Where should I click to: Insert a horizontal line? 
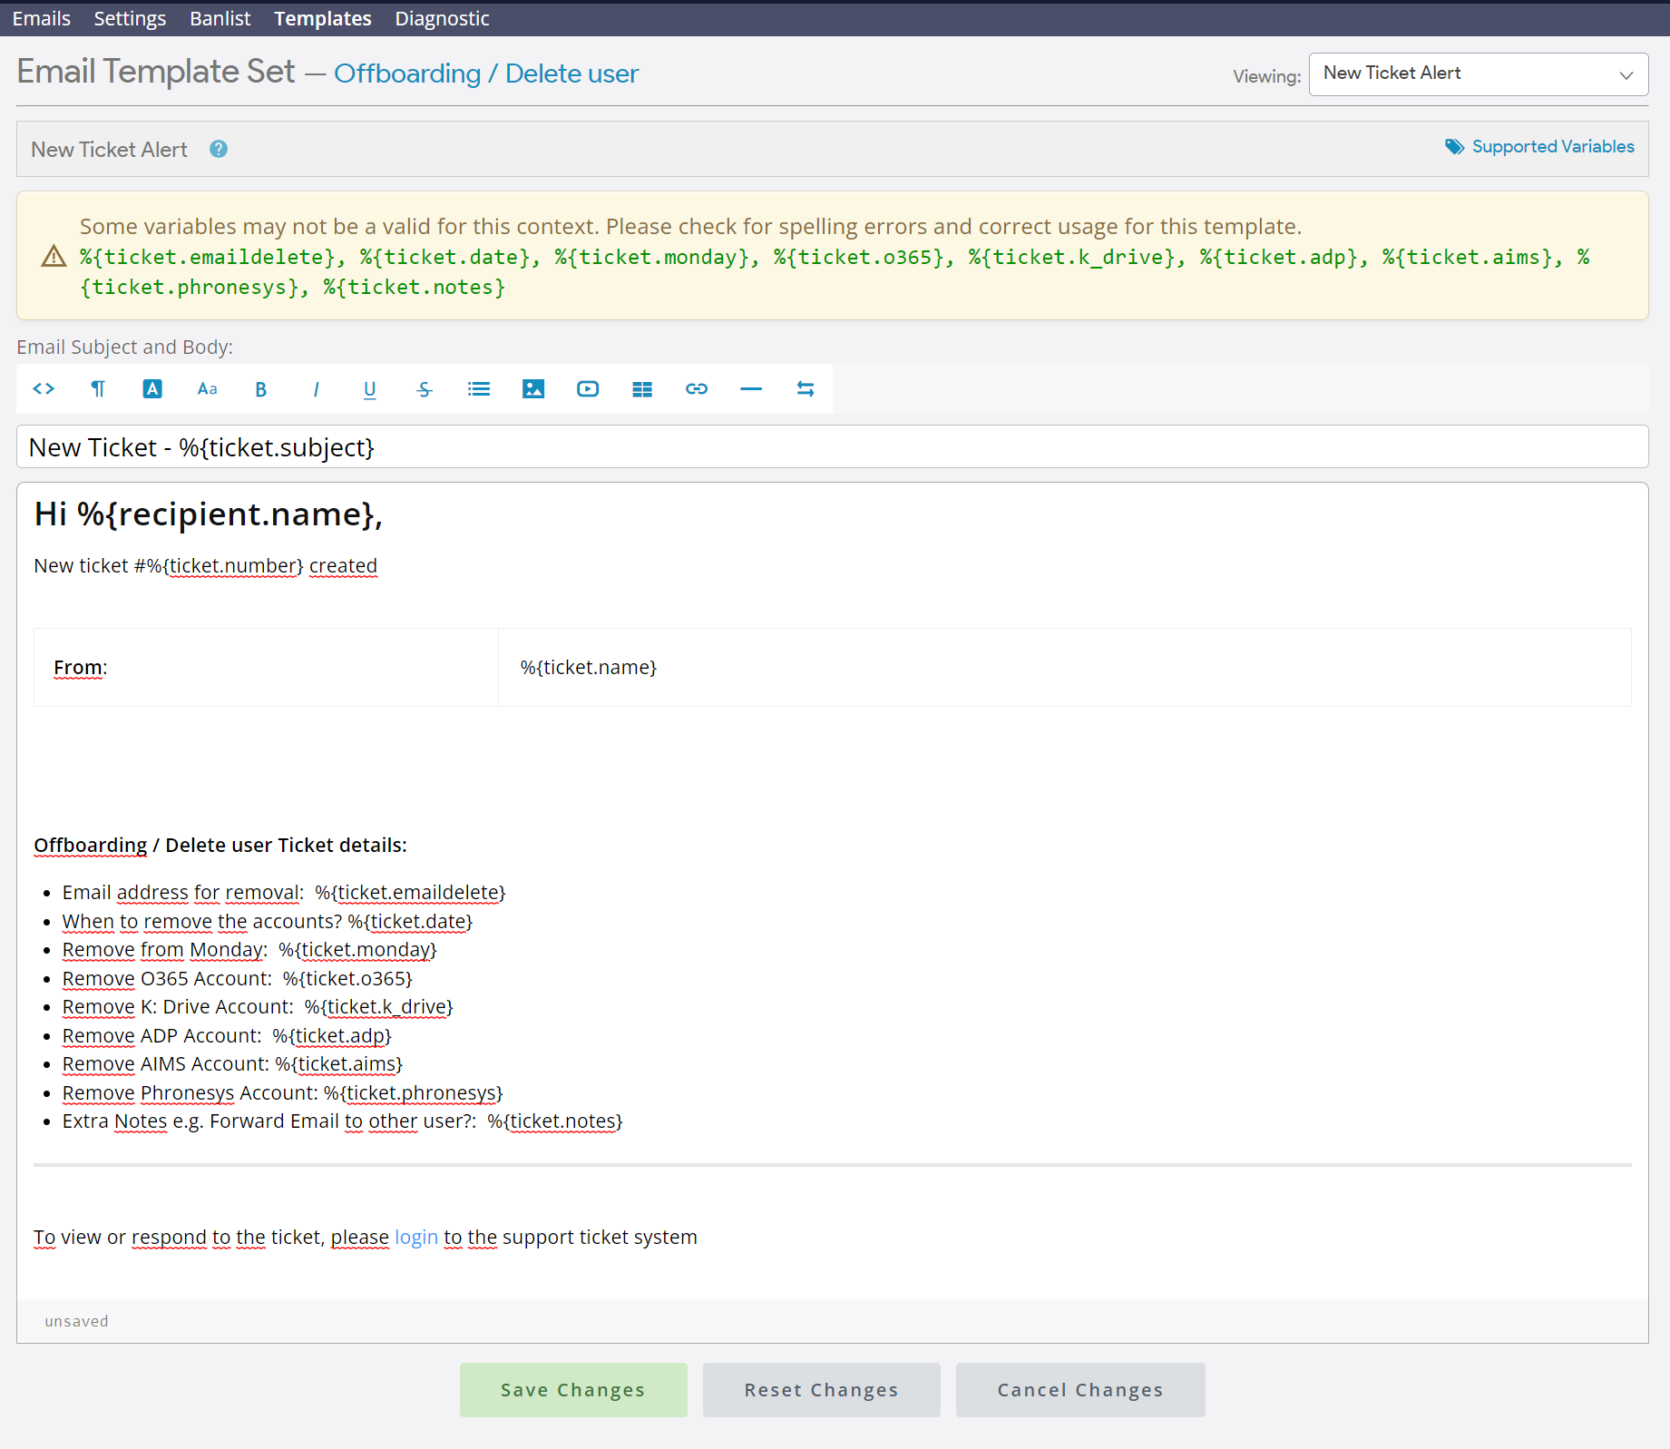click(x=751, y=389)
